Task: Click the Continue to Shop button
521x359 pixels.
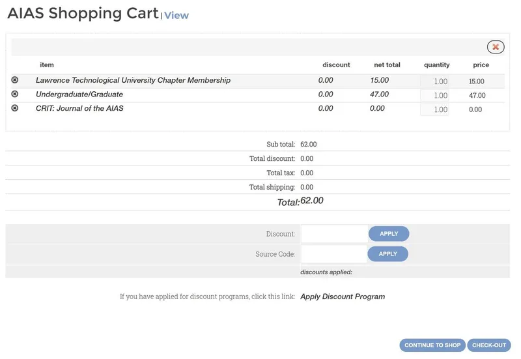Action: pyautogui.click(x=432, y=345)
